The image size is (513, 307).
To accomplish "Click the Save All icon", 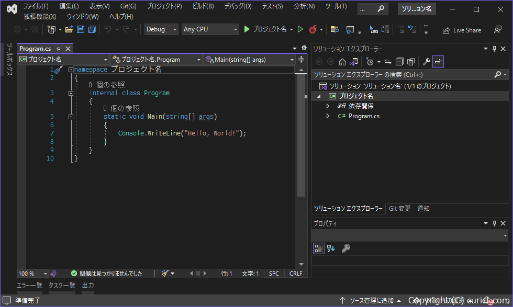I will tap(92, 30).
